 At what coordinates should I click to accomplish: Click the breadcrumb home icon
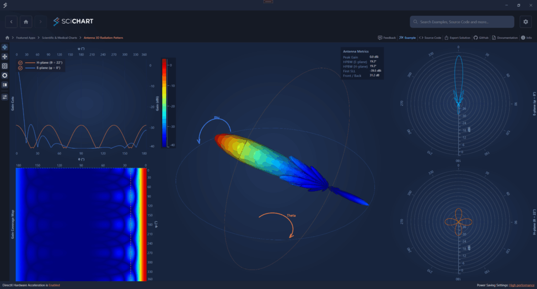click(x=7, y=38)
